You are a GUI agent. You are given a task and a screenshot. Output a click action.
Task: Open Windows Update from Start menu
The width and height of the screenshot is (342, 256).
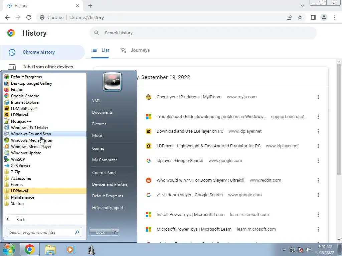[x=45, y=153]
